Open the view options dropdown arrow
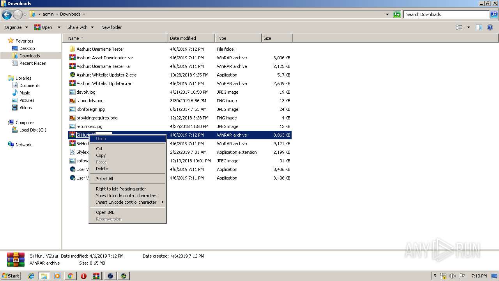This screenshot has width=499, height=281. [x=469, y=27]
